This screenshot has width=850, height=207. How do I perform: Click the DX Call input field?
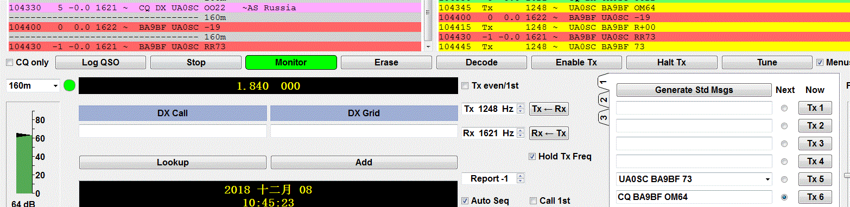[173, 131]
